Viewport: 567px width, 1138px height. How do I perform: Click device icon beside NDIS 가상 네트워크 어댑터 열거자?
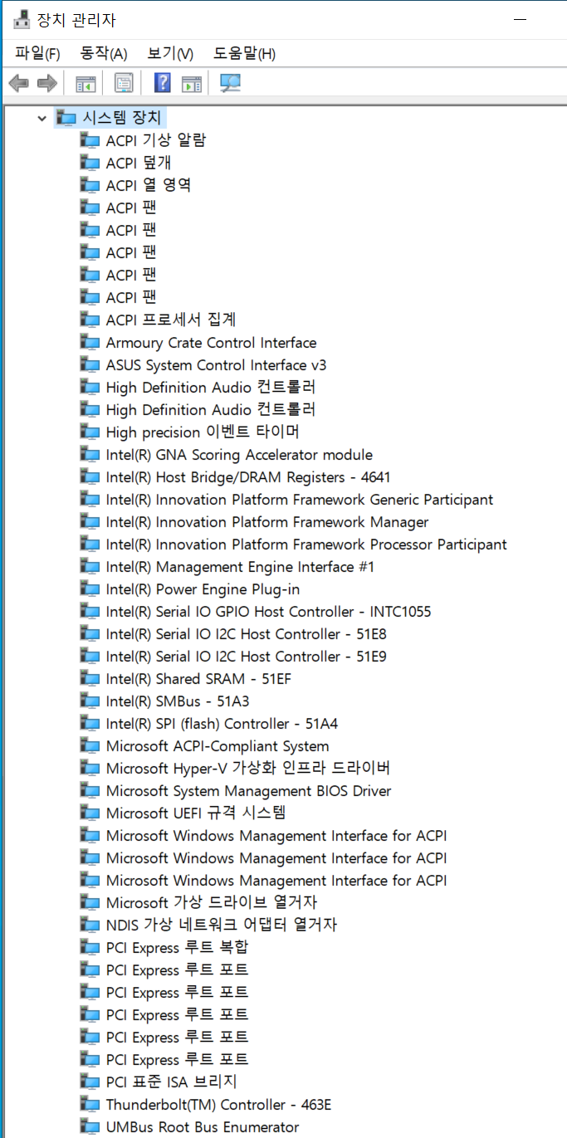tap(90, 925)
